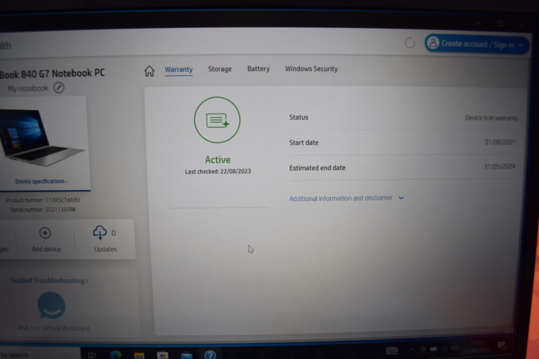Image resolution: width=539 pixels, height=359 pixels.
Task: Click the Add device button
Action: point(46,239)
